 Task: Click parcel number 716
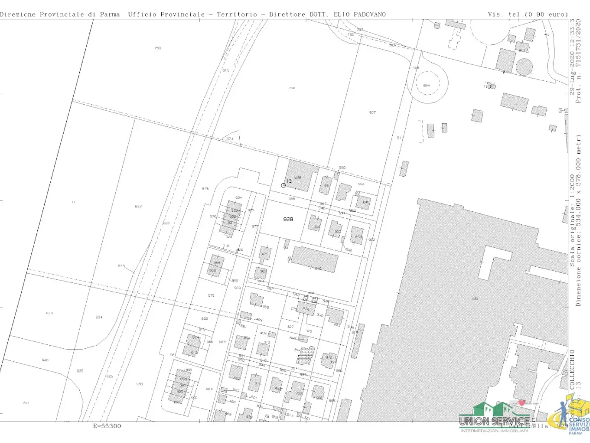(x=226, y=246)
